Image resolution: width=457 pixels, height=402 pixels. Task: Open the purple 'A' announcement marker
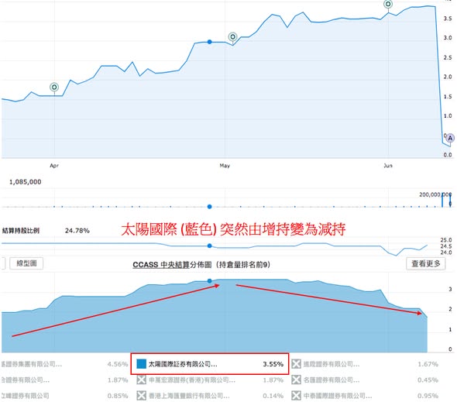(x=450, y=138)
